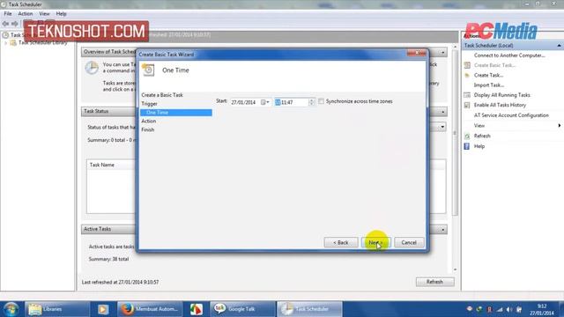Click the Help icon in Actions pane

coord(467,146)
